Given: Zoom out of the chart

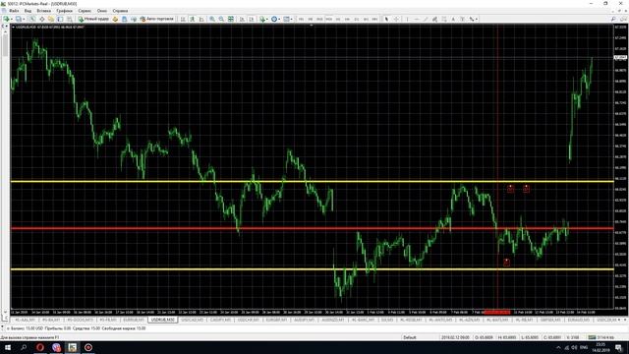Looking at the screenshot, I should (221, 19).
